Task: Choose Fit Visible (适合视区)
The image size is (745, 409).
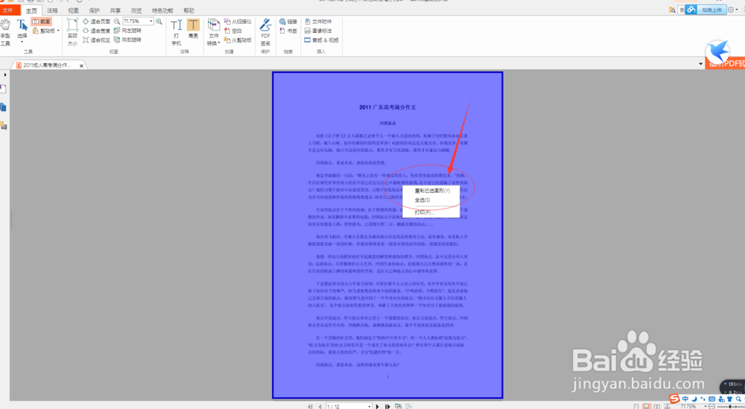Action: (96, 40)
